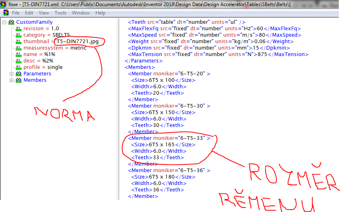Screen dimensions: 340x212
Task: Open the File menu
Action: tap(16, 13)
